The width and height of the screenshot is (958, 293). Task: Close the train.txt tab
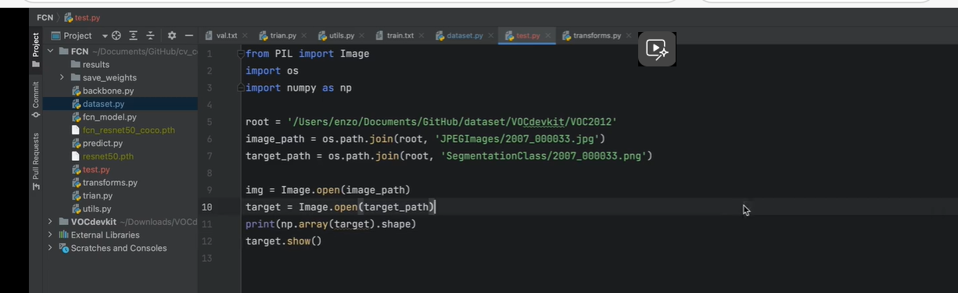click(421, 36)
